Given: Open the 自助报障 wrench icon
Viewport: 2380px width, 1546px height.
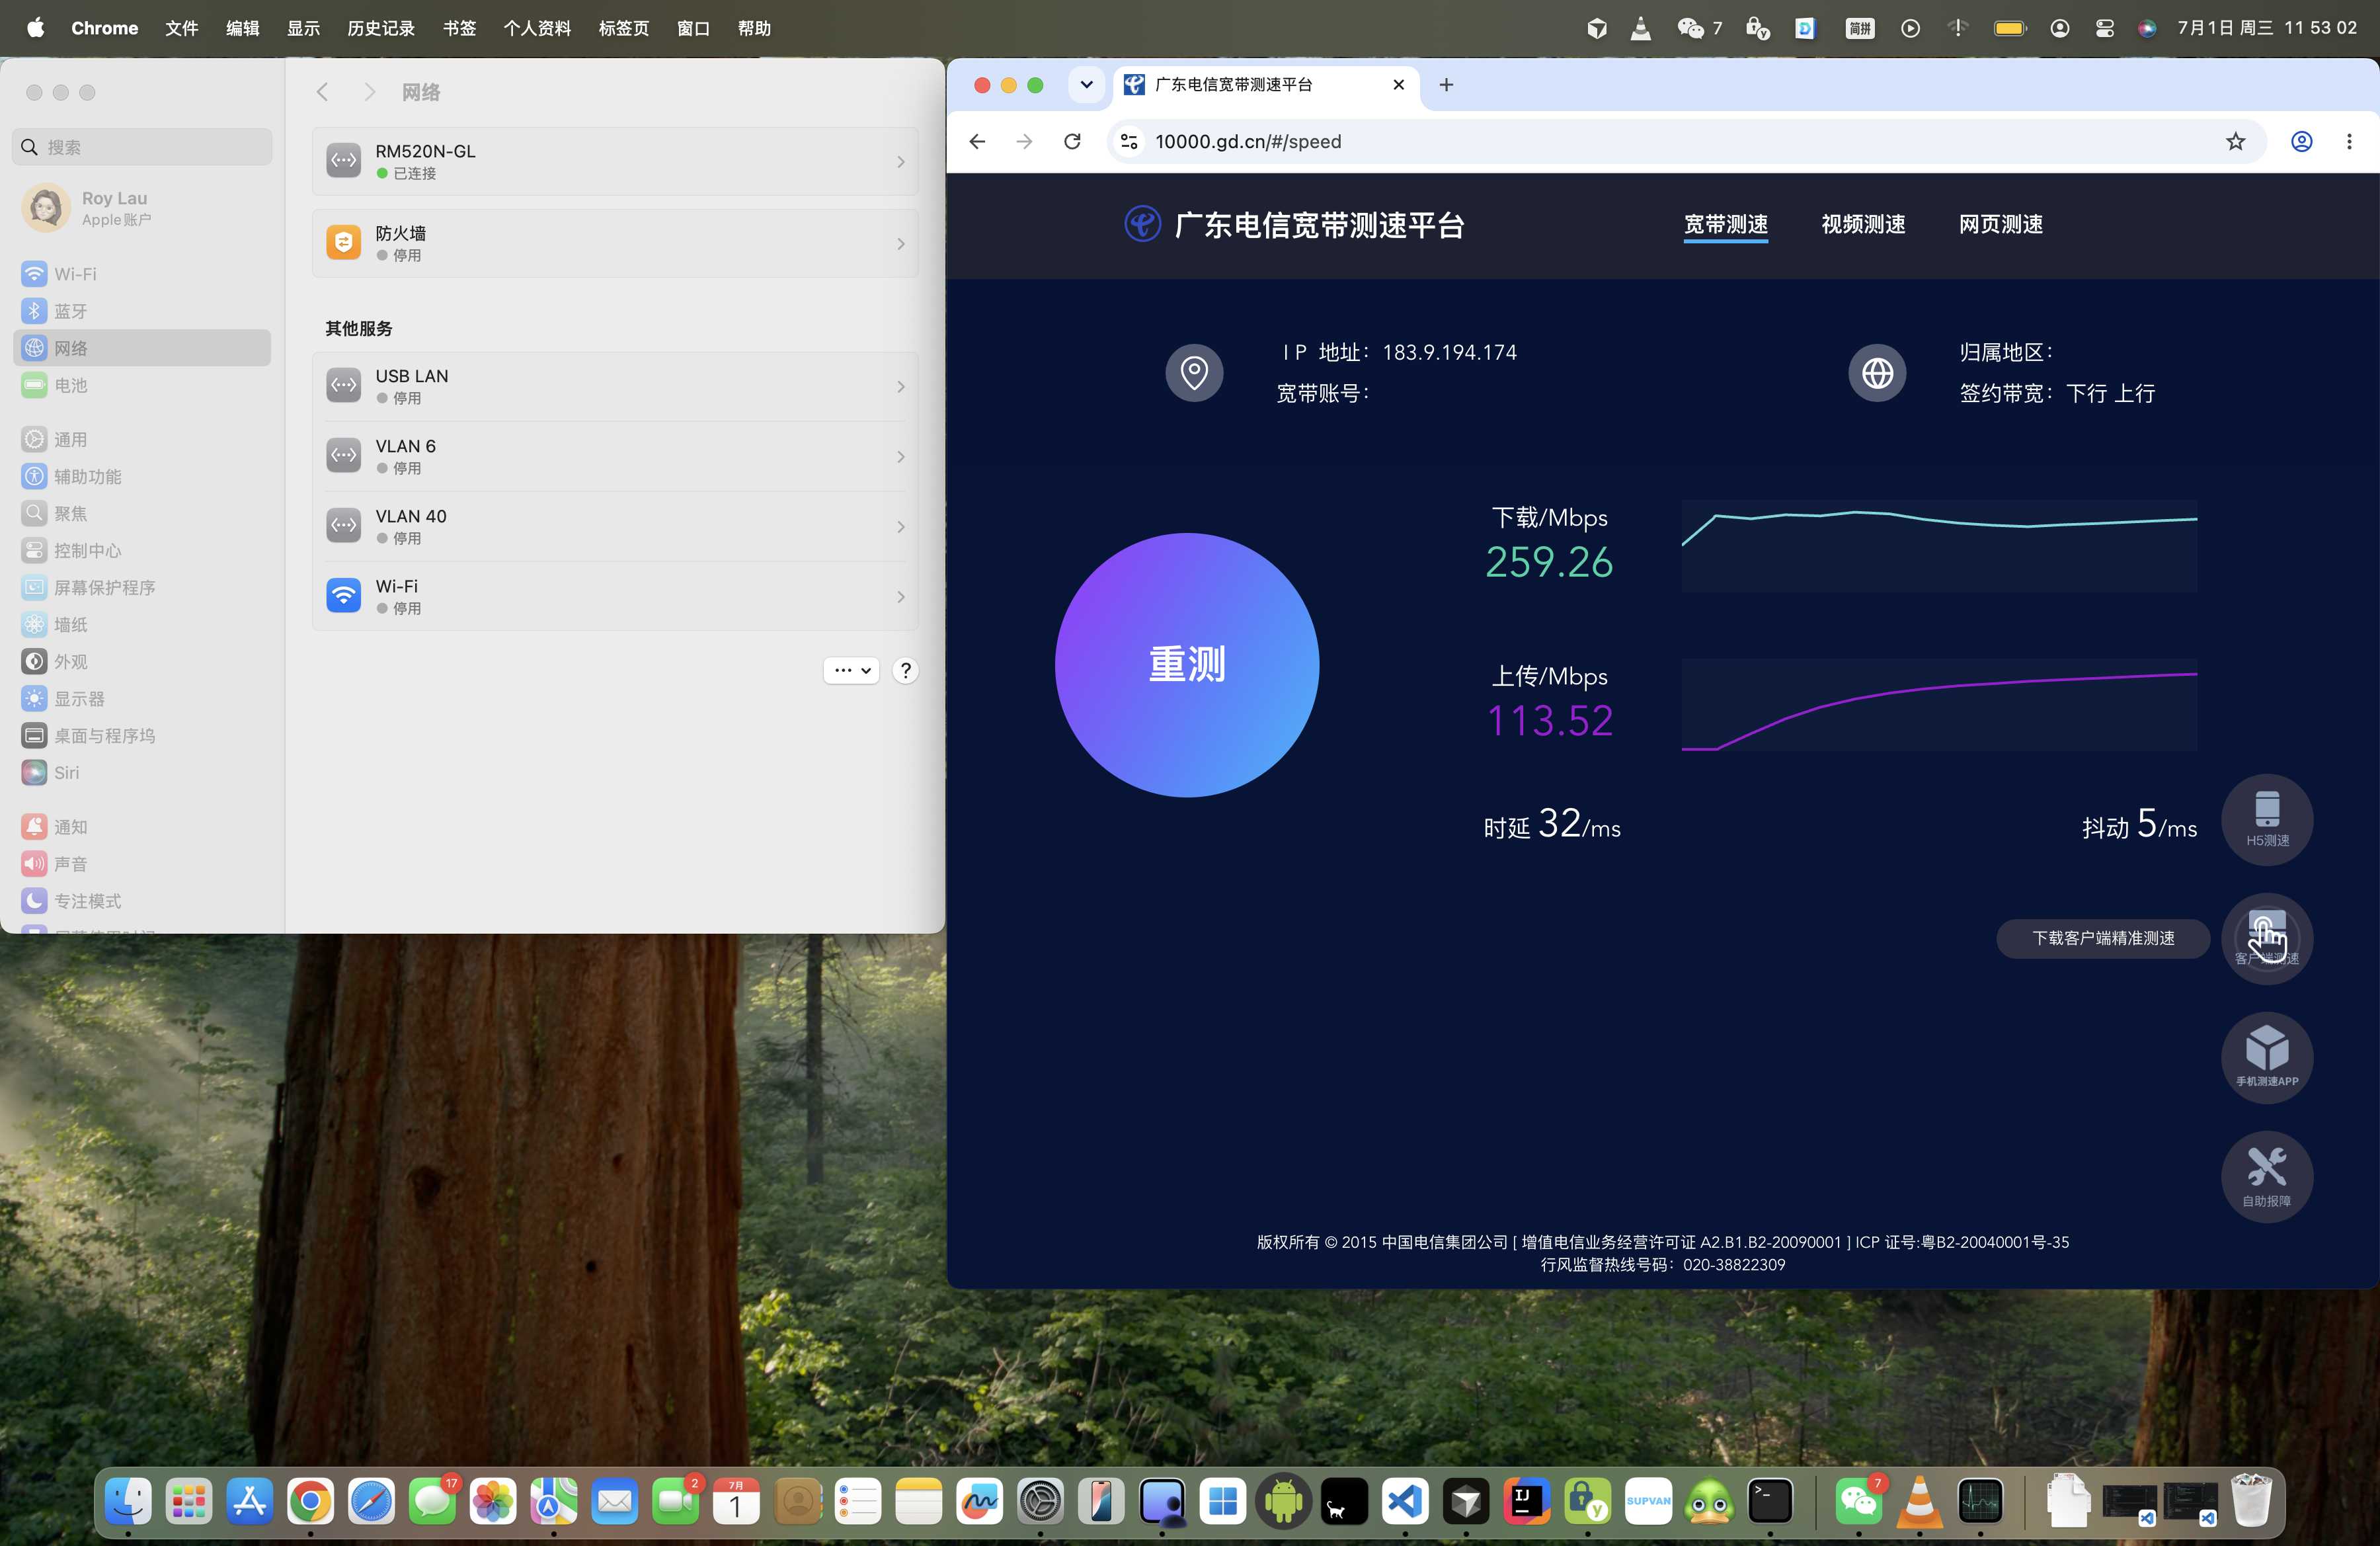Looking at the screenshot, I should [x=2266, y=1176].
